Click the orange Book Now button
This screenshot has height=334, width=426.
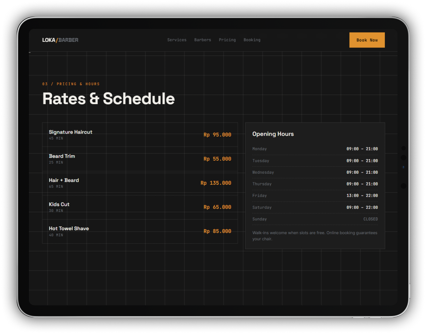367,40
